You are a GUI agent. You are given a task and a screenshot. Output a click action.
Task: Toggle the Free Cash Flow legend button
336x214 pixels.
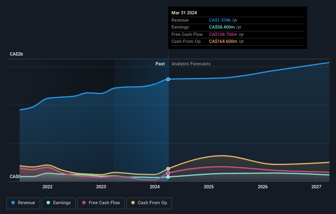click(101, 203)
